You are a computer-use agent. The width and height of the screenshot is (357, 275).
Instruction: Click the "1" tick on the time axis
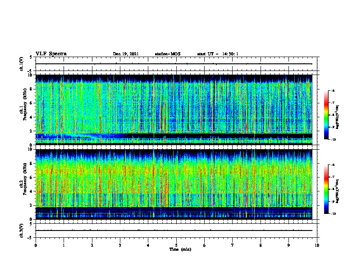click(64, 245)
